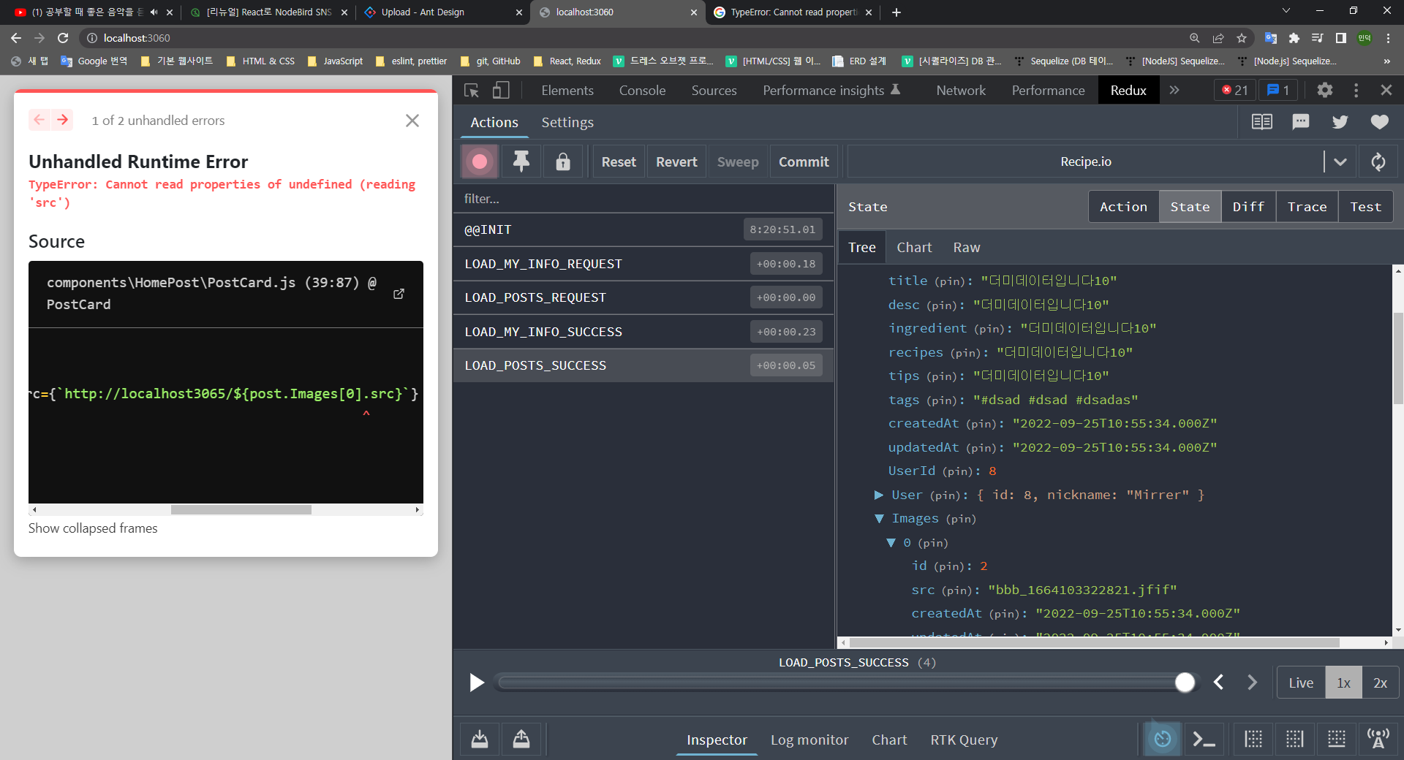Open the Redux dispatcher console icon
Screen dimensions: 1404x760
[x=1204, y=739]
